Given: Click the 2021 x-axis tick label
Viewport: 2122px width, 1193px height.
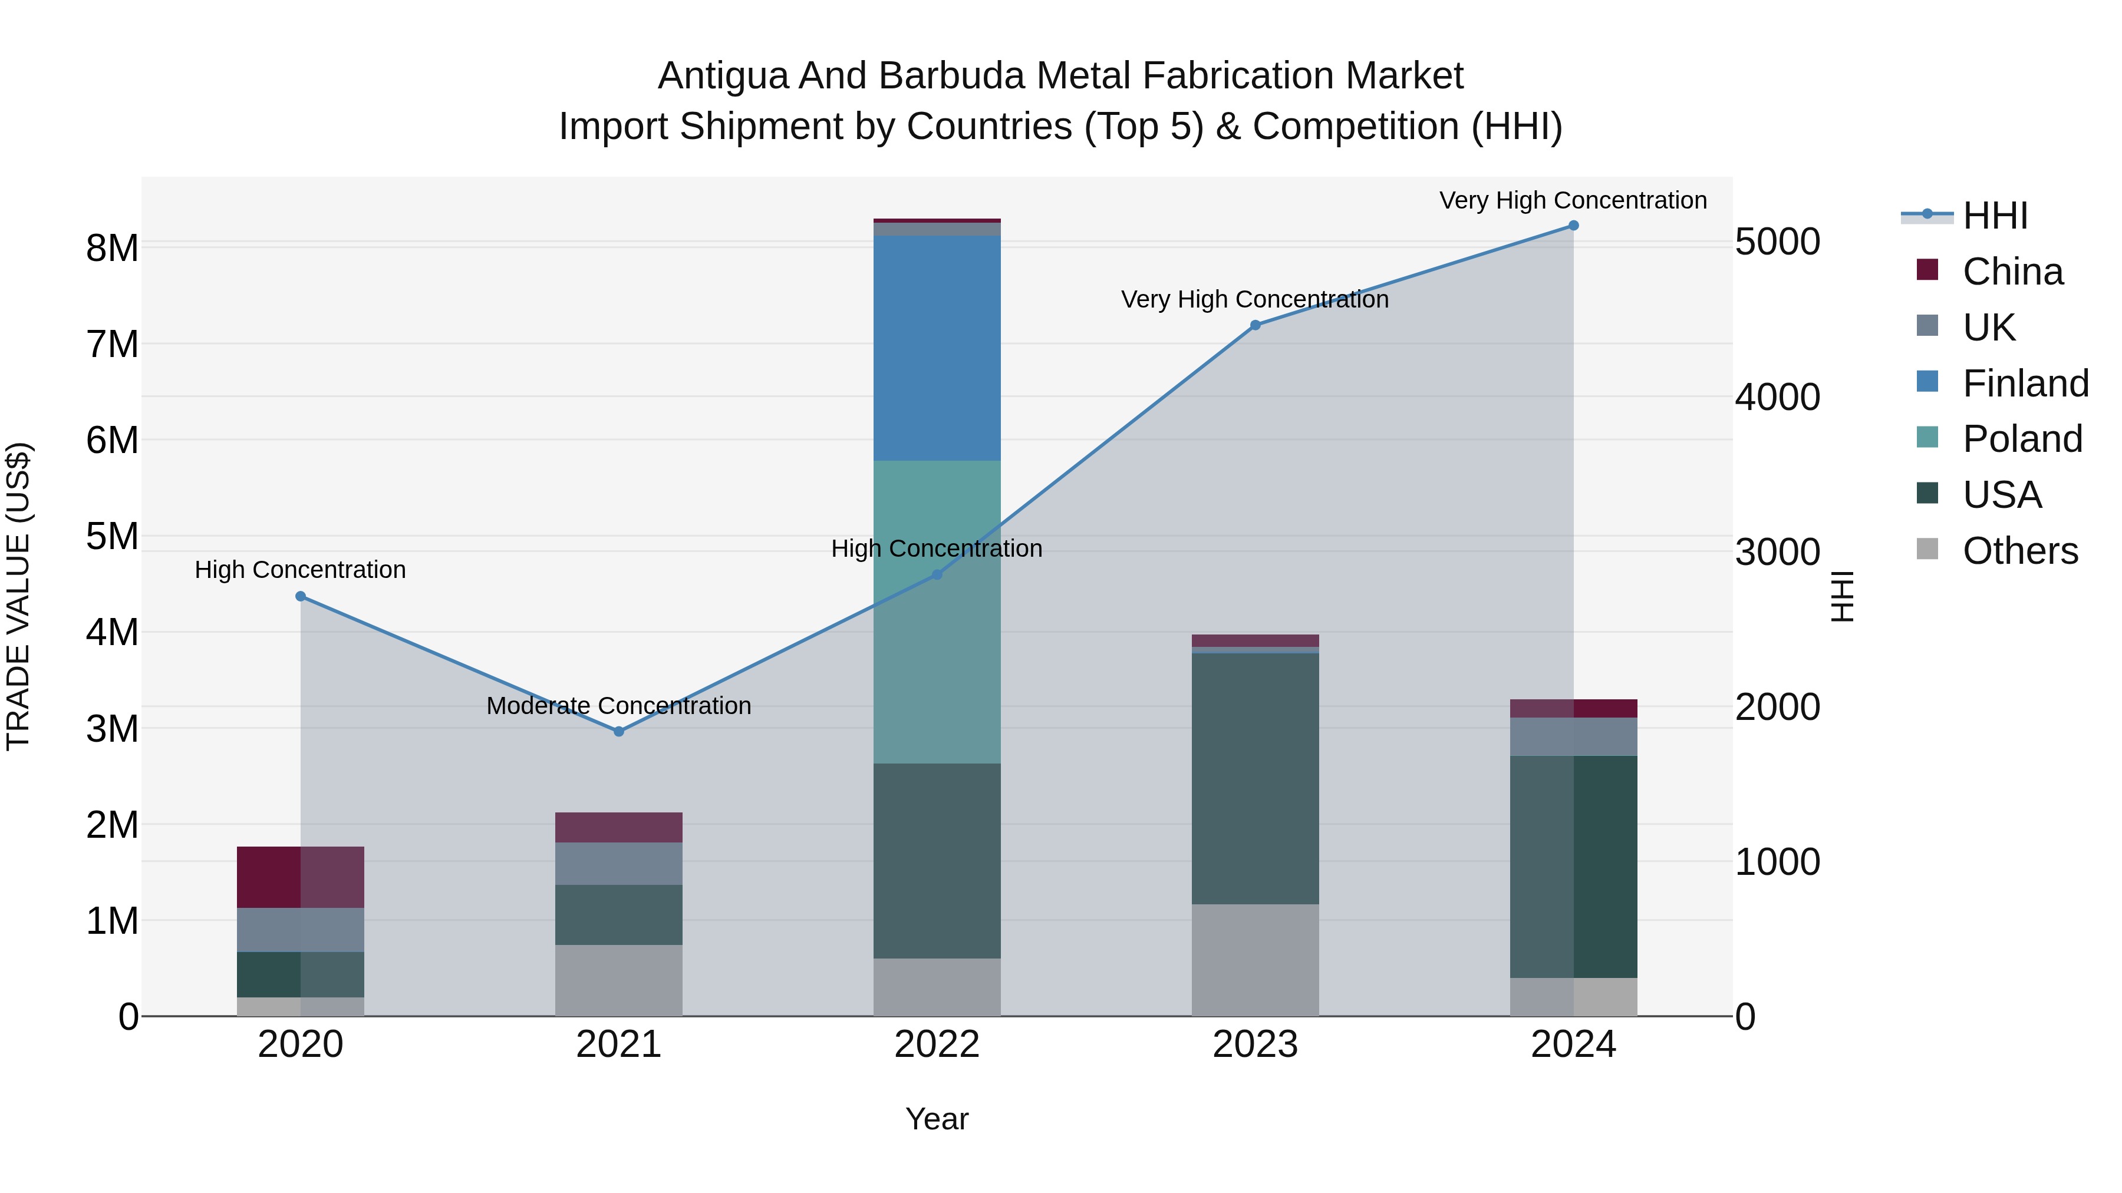Looking at the screenshot, I should (619, 1045).
